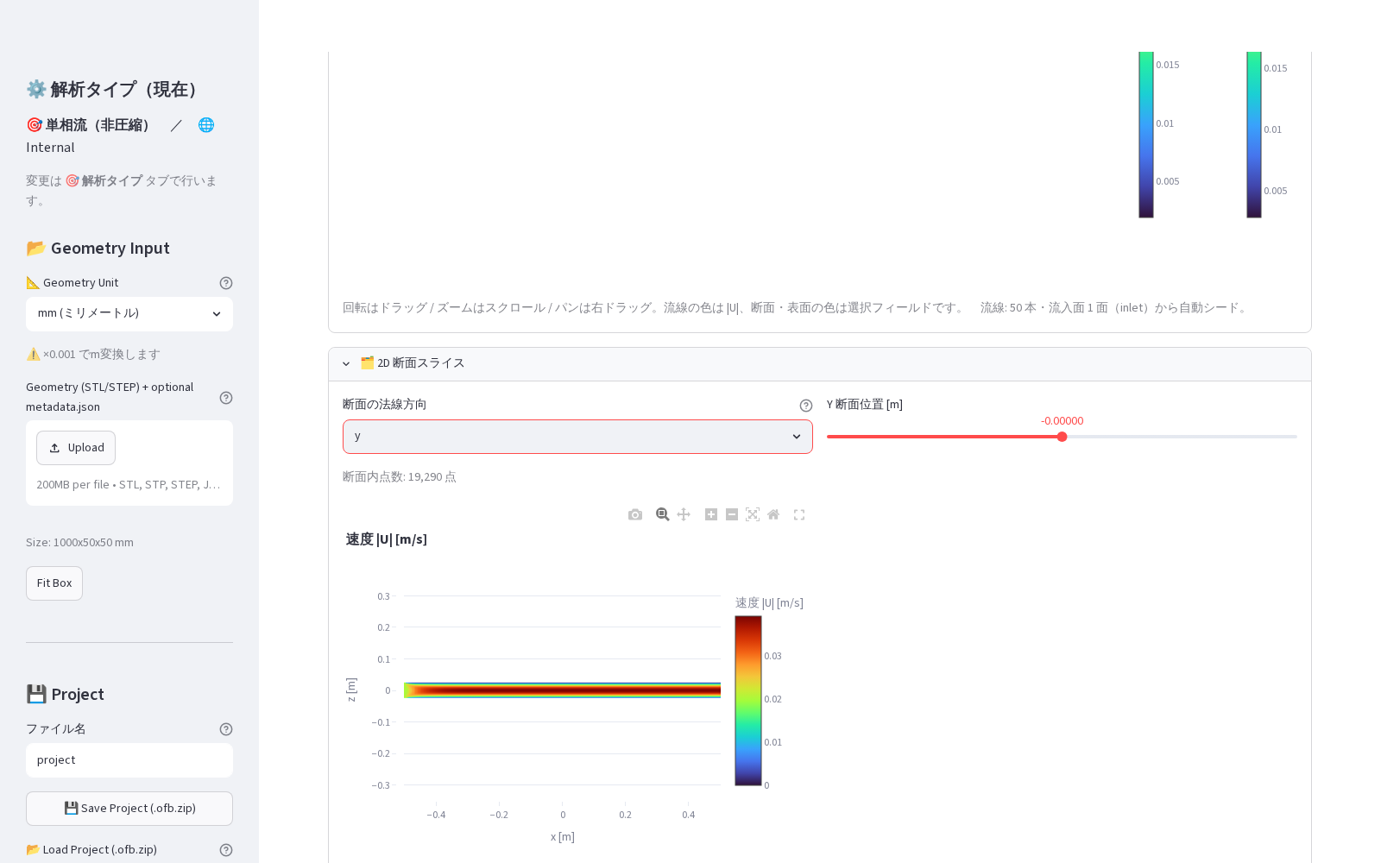
Task: Show help for Load Project
Action: [x=226, y=850]
